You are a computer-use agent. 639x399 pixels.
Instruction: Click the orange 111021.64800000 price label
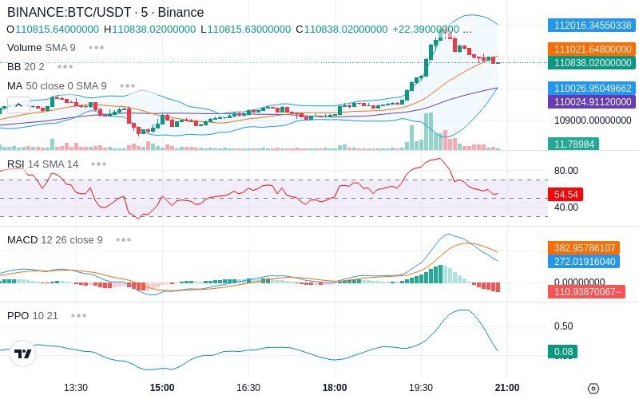(x=592, y=49)
